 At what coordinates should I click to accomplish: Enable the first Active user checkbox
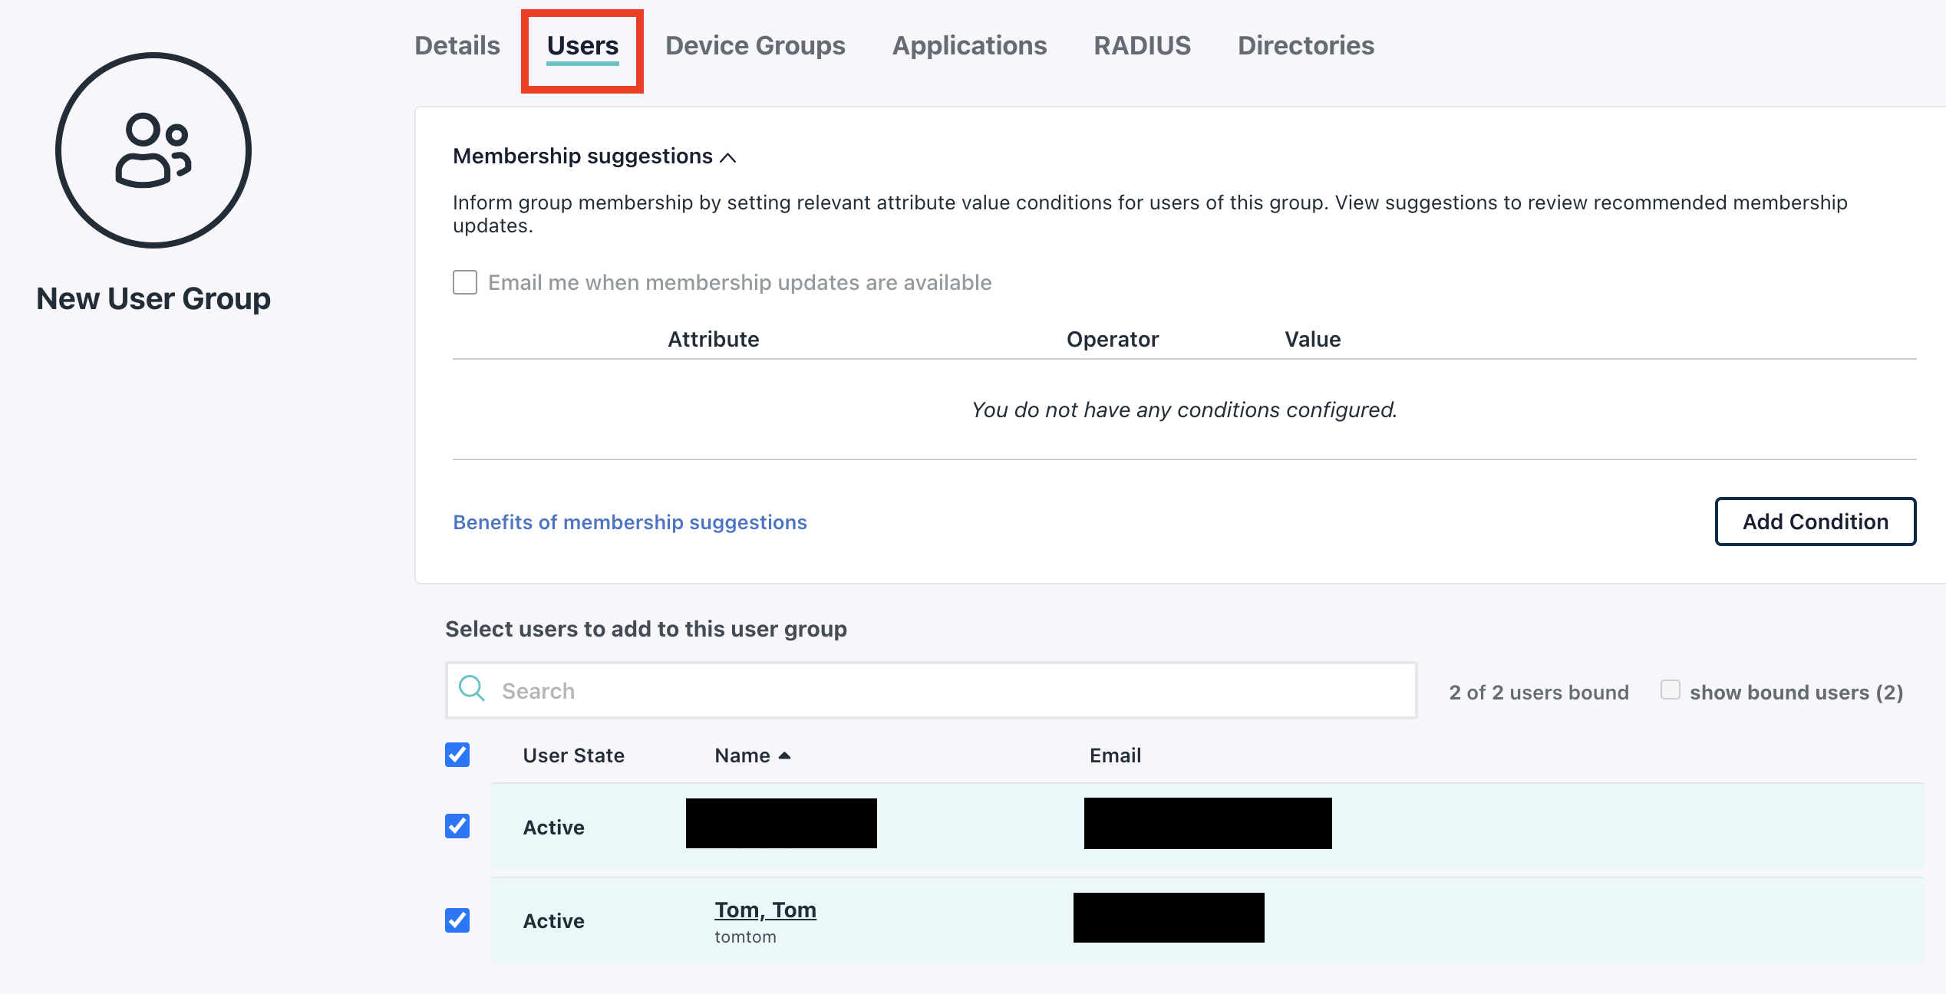[x=457, y=827]
